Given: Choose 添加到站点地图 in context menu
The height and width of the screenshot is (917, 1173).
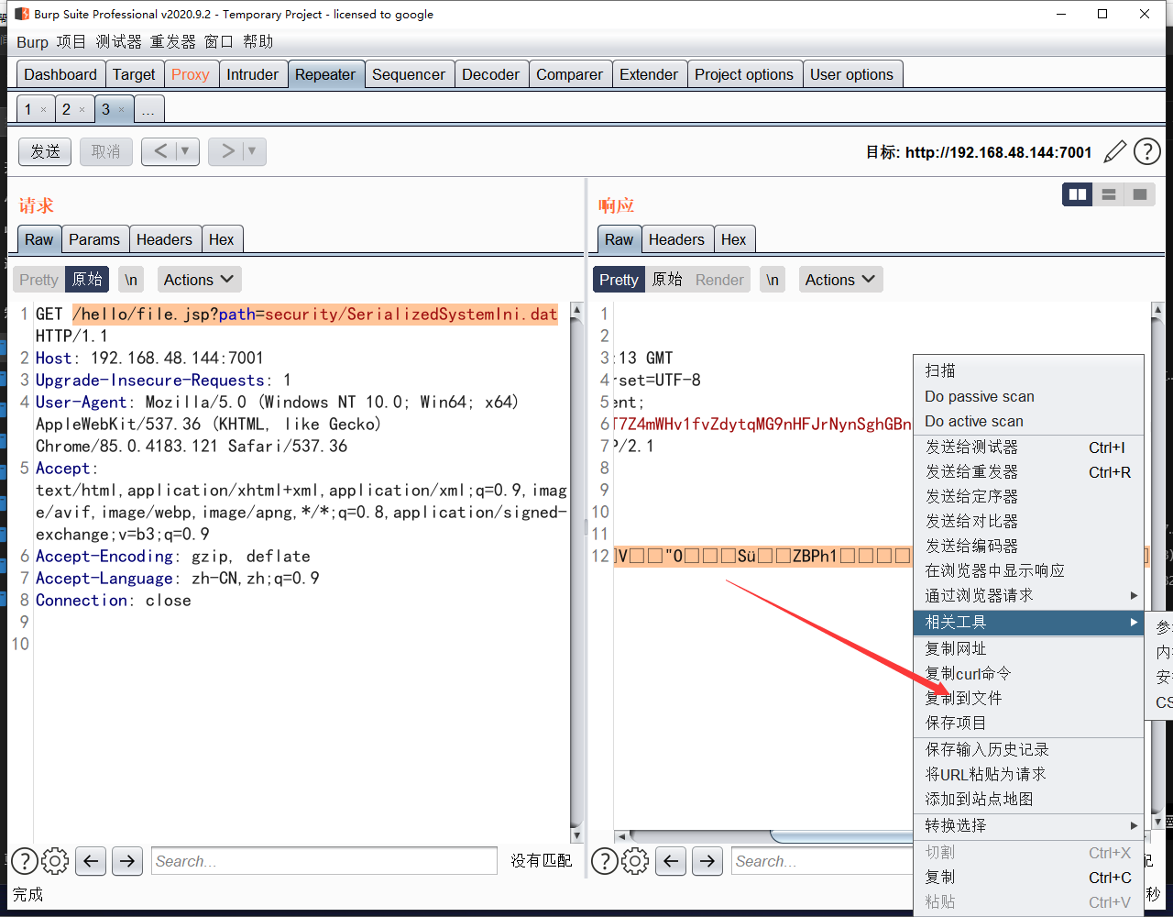Looking at the screenshot, I should click(x=1028, y=799).
